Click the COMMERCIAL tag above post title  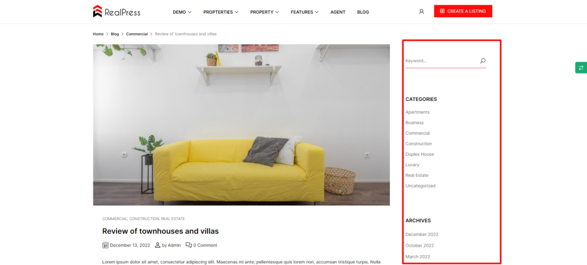click(115, 219)
